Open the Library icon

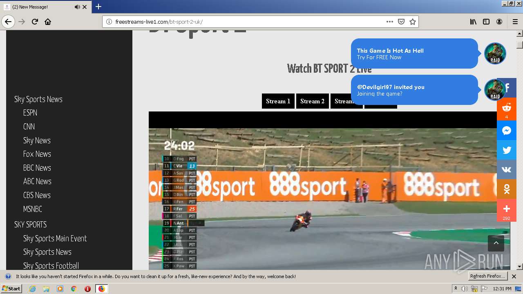(473, 22)
